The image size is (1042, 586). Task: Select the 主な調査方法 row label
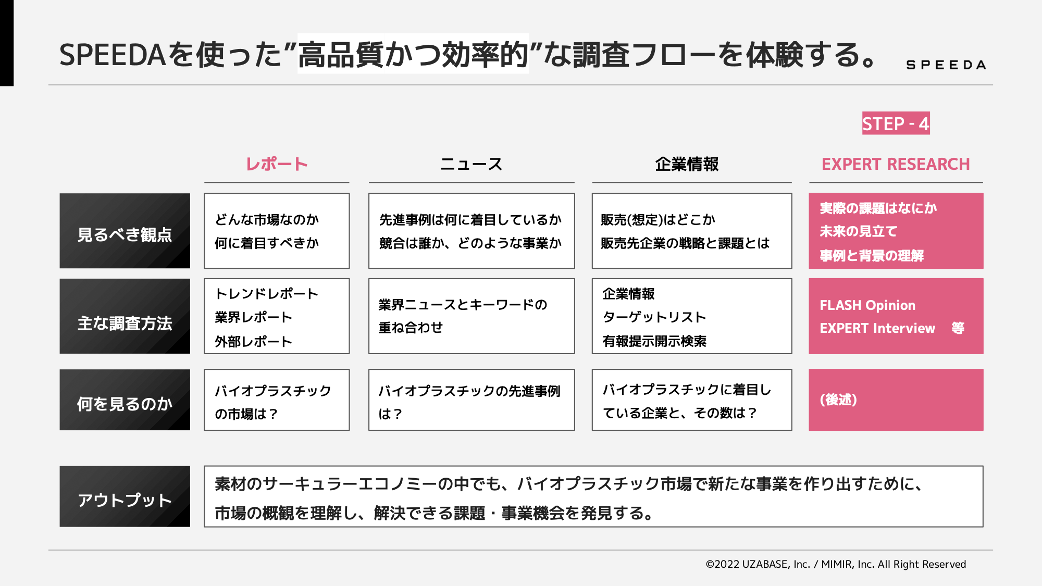point(125,316)
